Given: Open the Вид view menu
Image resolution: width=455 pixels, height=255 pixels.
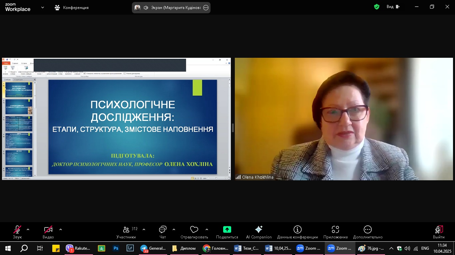Looking at the screenshot, I should [x=393, y=7].
